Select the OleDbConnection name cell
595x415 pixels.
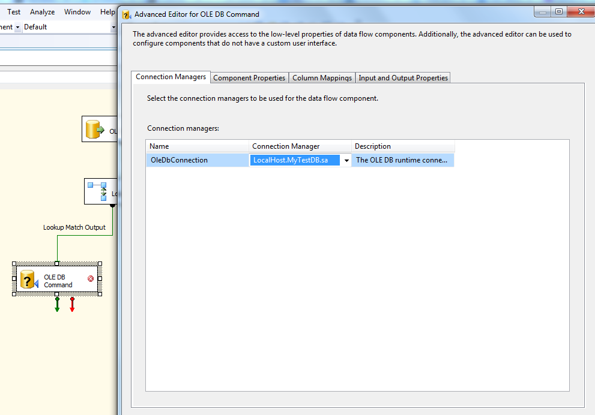pos(198,160)
